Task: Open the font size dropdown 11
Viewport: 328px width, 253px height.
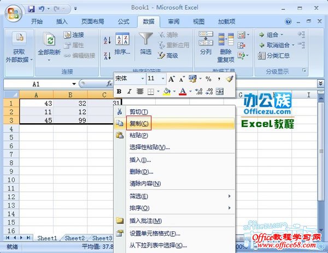Action: point(163,79)
